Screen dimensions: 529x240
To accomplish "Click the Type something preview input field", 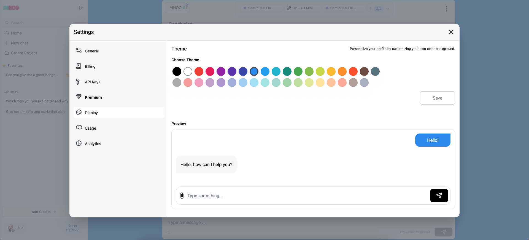I will click(x=306, y=196).
